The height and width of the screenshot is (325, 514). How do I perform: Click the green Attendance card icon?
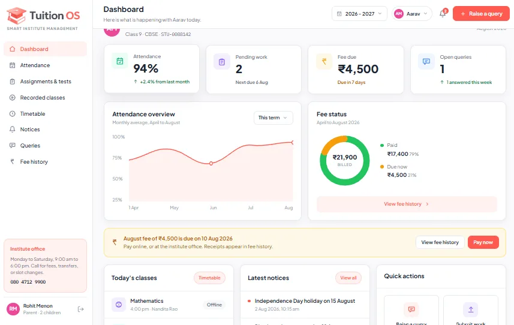coord(119,61)
